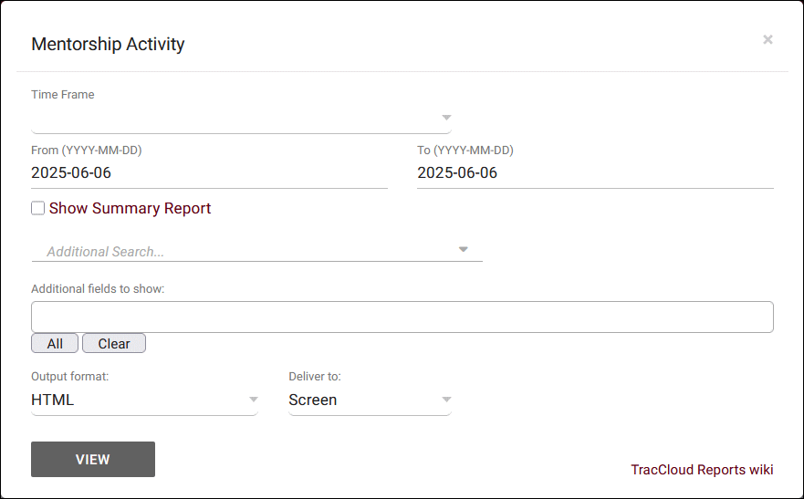Focus the Additional Search field
Image resolution: width=804 pixels, height=499 pixels.
point(242,251)
